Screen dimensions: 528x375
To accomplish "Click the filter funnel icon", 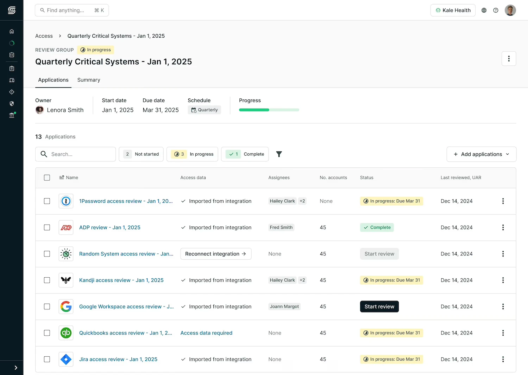I will click(279, 154).
